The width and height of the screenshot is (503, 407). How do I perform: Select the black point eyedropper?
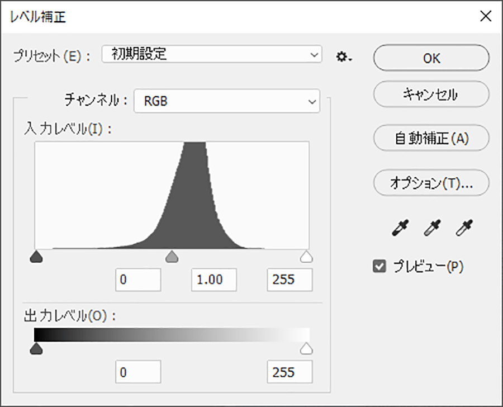402,228
